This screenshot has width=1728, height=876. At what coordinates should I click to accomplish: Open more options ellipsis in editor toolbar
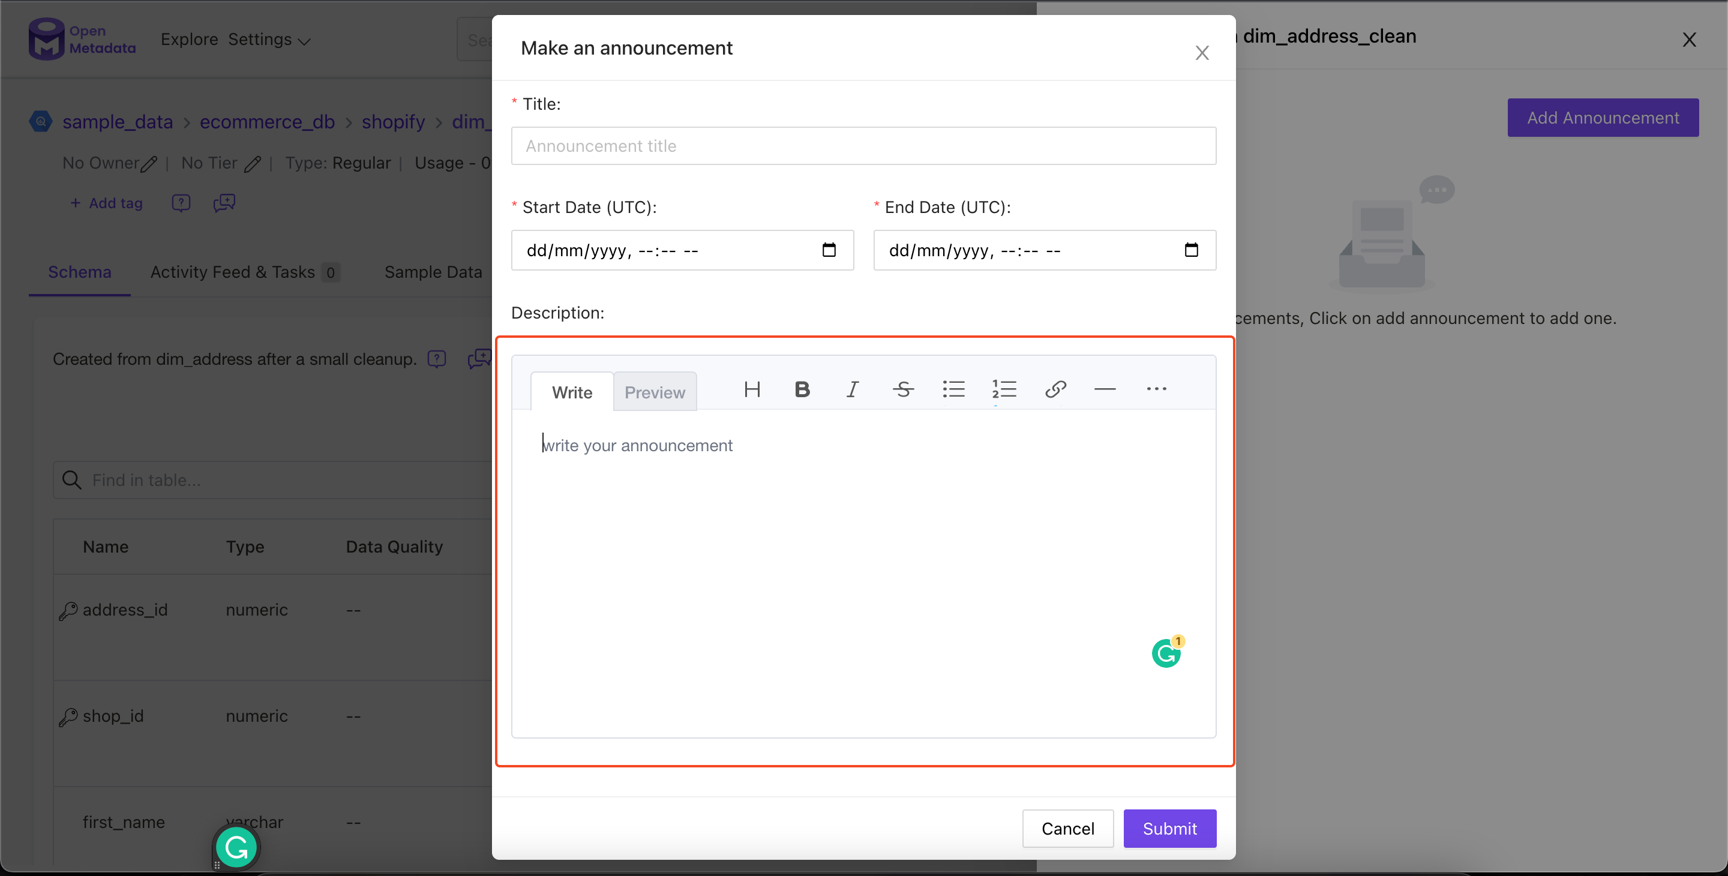[1156, 390]
